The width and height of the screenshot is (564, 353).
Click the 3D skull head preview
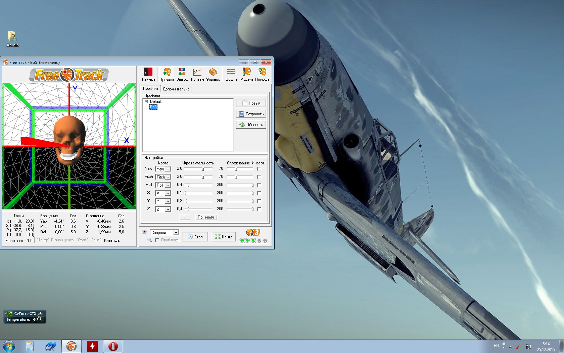click(69, 140)
